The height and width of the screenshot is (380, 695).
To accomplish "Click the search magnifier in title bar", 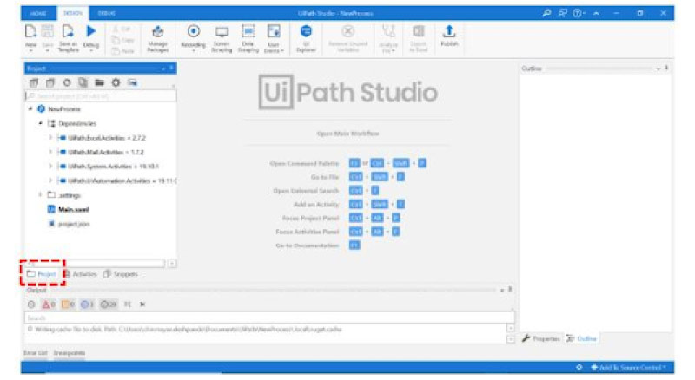I will (x=546, y=13).
